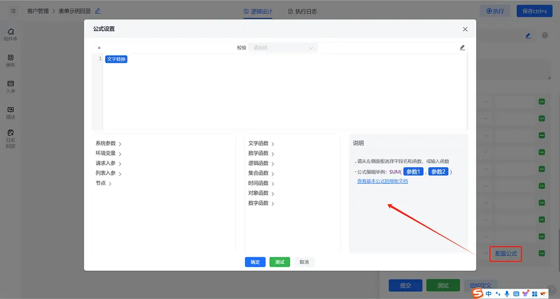Toggle the 中 Chinese/English input mode
This screenshot has width=560, height=299.
point(488,293)
